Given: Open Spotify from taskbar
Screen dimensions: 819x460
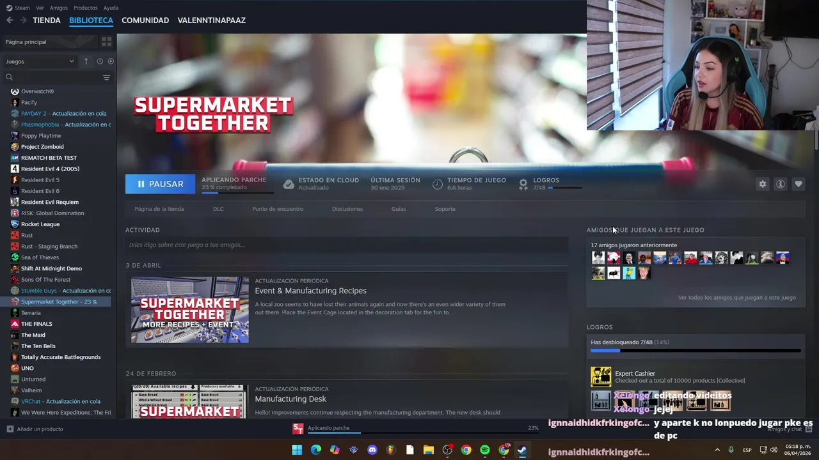Looking at the screenshot, I should click(485, 450).
